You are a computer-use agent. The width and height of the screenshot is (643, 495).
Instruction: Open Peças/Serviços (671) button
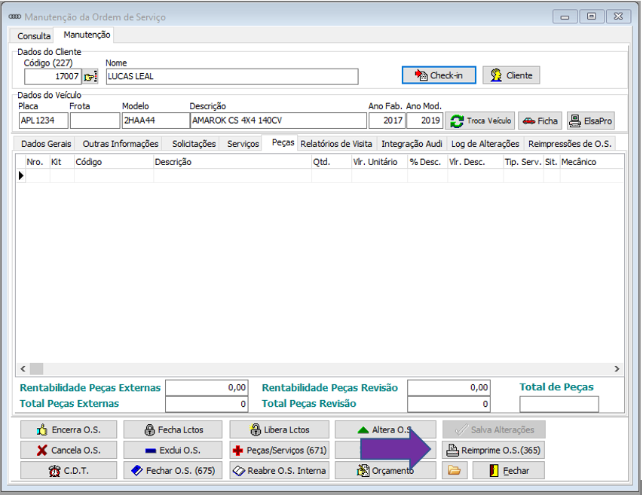point(279,451)
